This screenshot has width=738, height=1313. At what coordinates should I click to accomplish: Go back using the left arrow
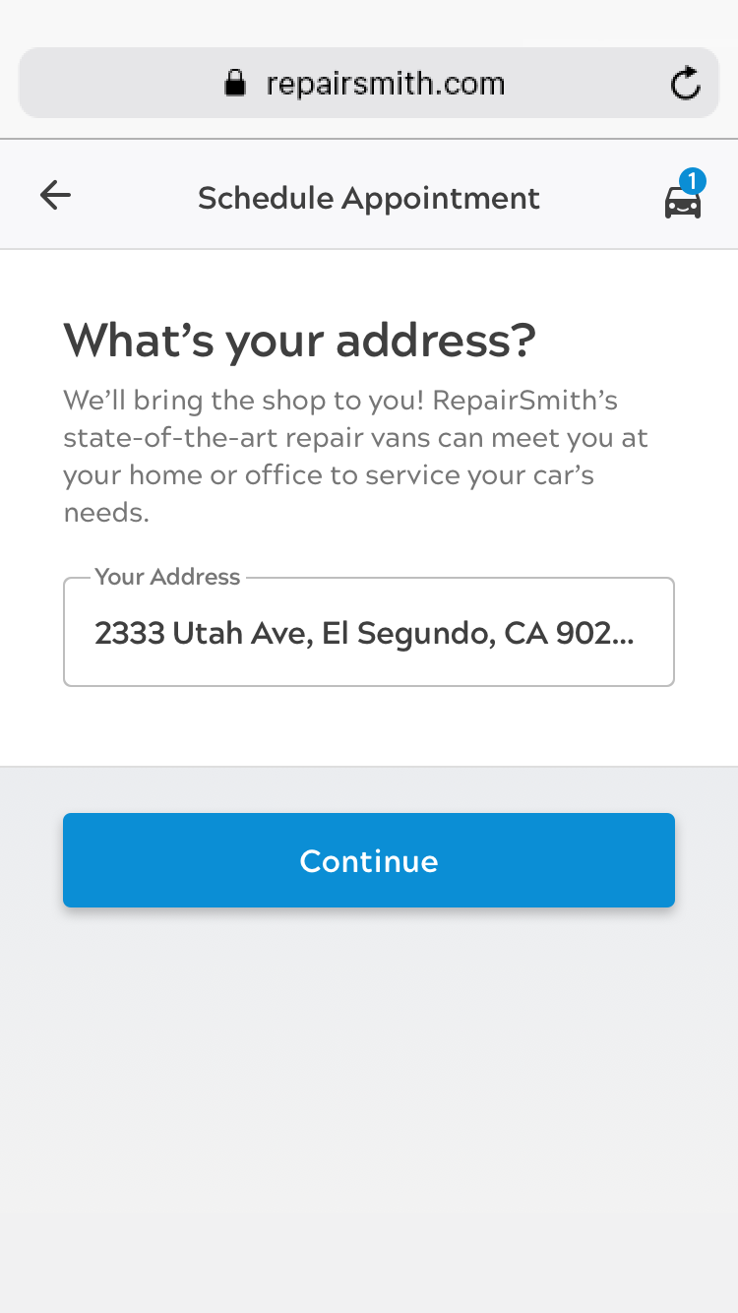55,196
